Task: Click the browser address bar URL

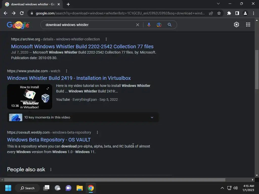Action: 120,13
